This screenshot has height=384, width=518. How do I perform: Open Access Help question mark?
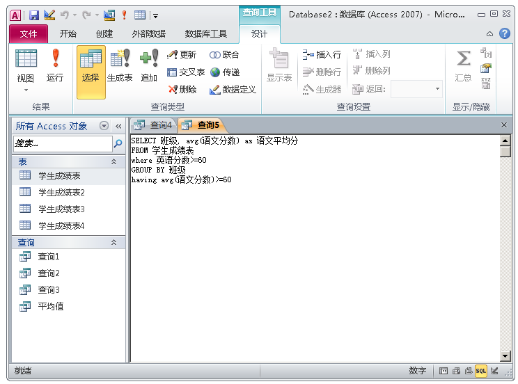505,33
